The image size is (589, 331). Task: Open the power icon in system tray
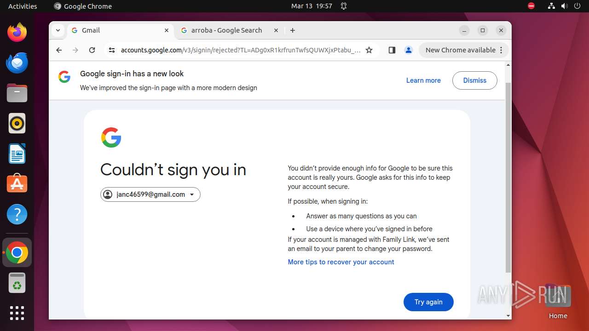coord(577,6)
